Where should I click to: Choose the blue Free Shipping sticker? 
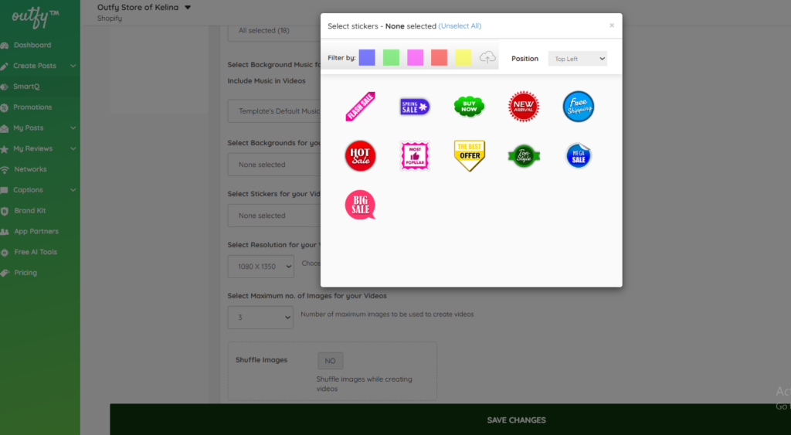coord(579,107)
